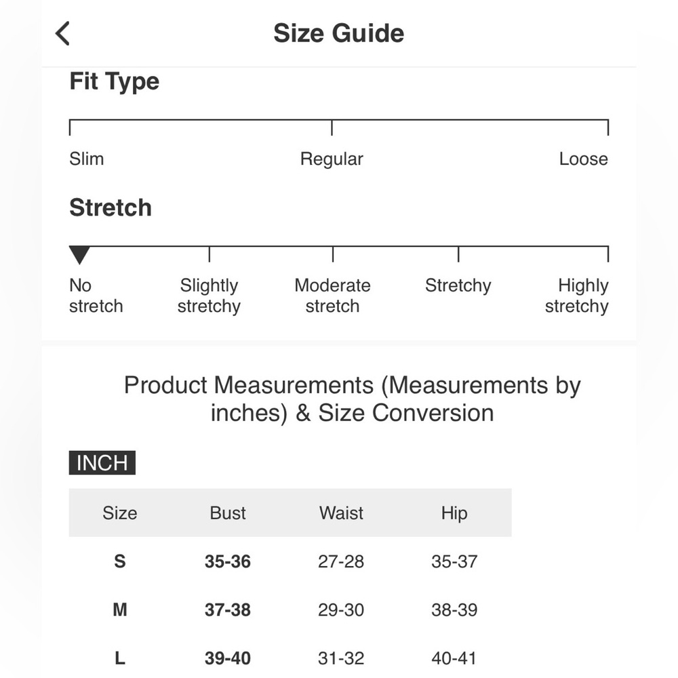Select the Slim fit type label
The height and width of the screenshot is (678, 678).
tap(87, 159)
